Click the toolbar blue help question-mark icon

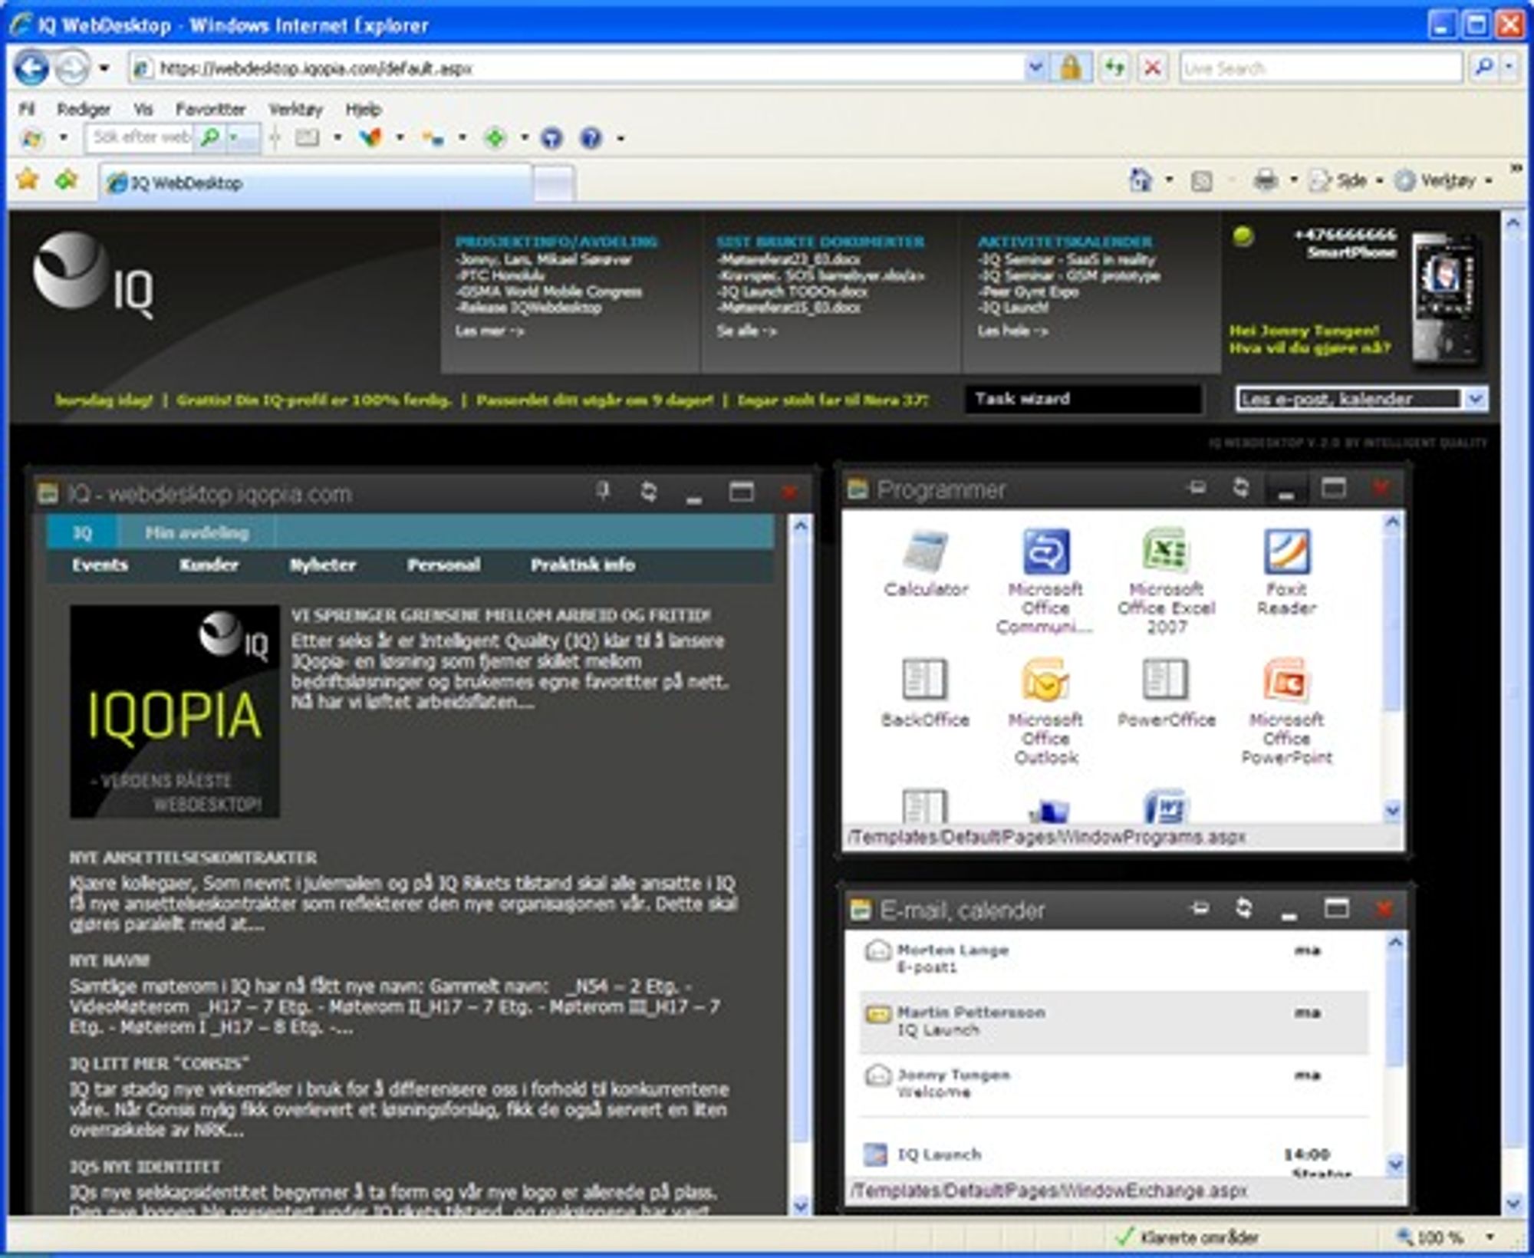point(591,138)
